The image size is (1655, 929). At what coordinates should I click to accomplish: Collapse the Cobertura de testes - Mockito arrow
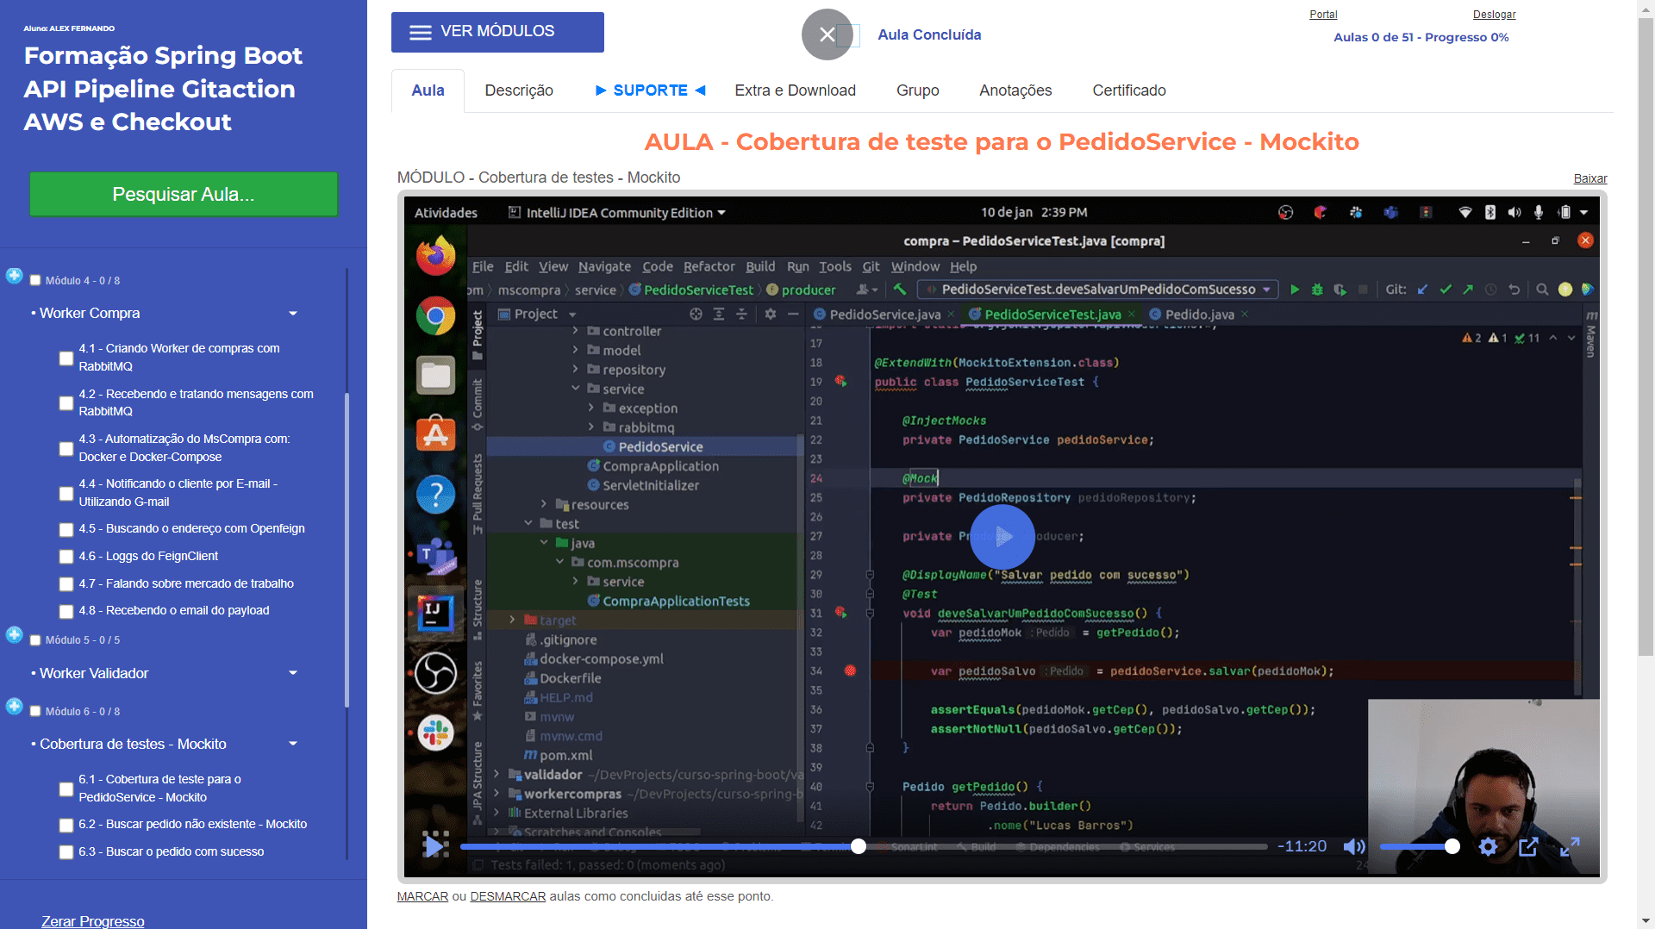(293, 744)
